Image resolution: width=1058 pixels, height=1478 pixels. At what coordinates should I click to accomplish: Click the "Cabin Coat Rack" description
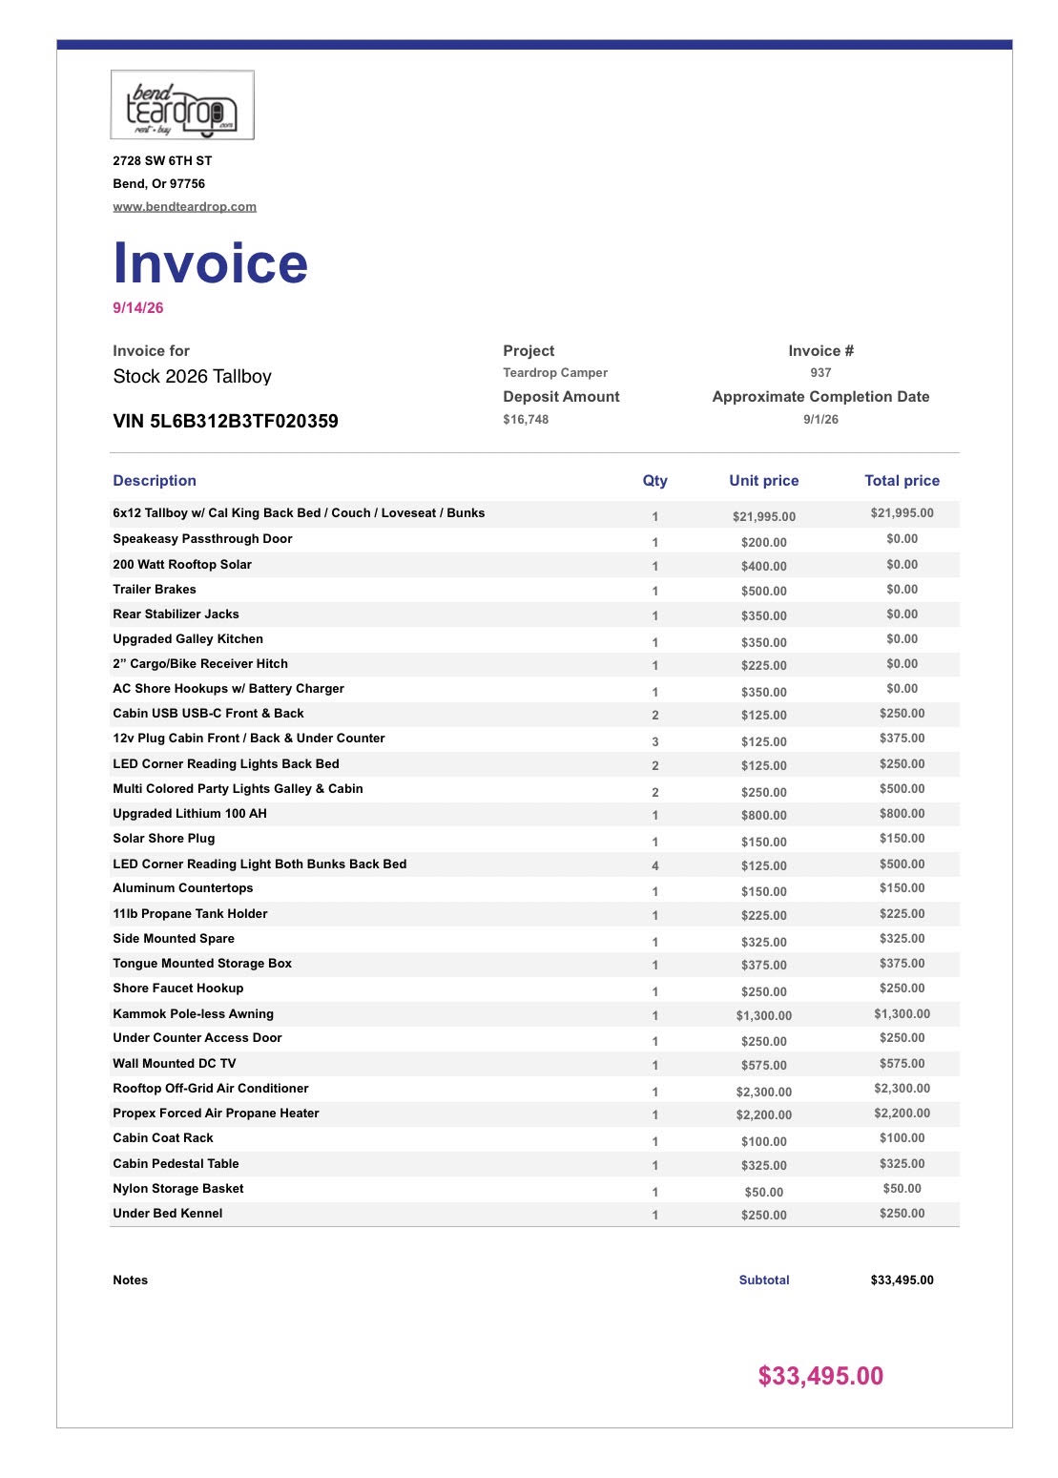point(163,1137)
